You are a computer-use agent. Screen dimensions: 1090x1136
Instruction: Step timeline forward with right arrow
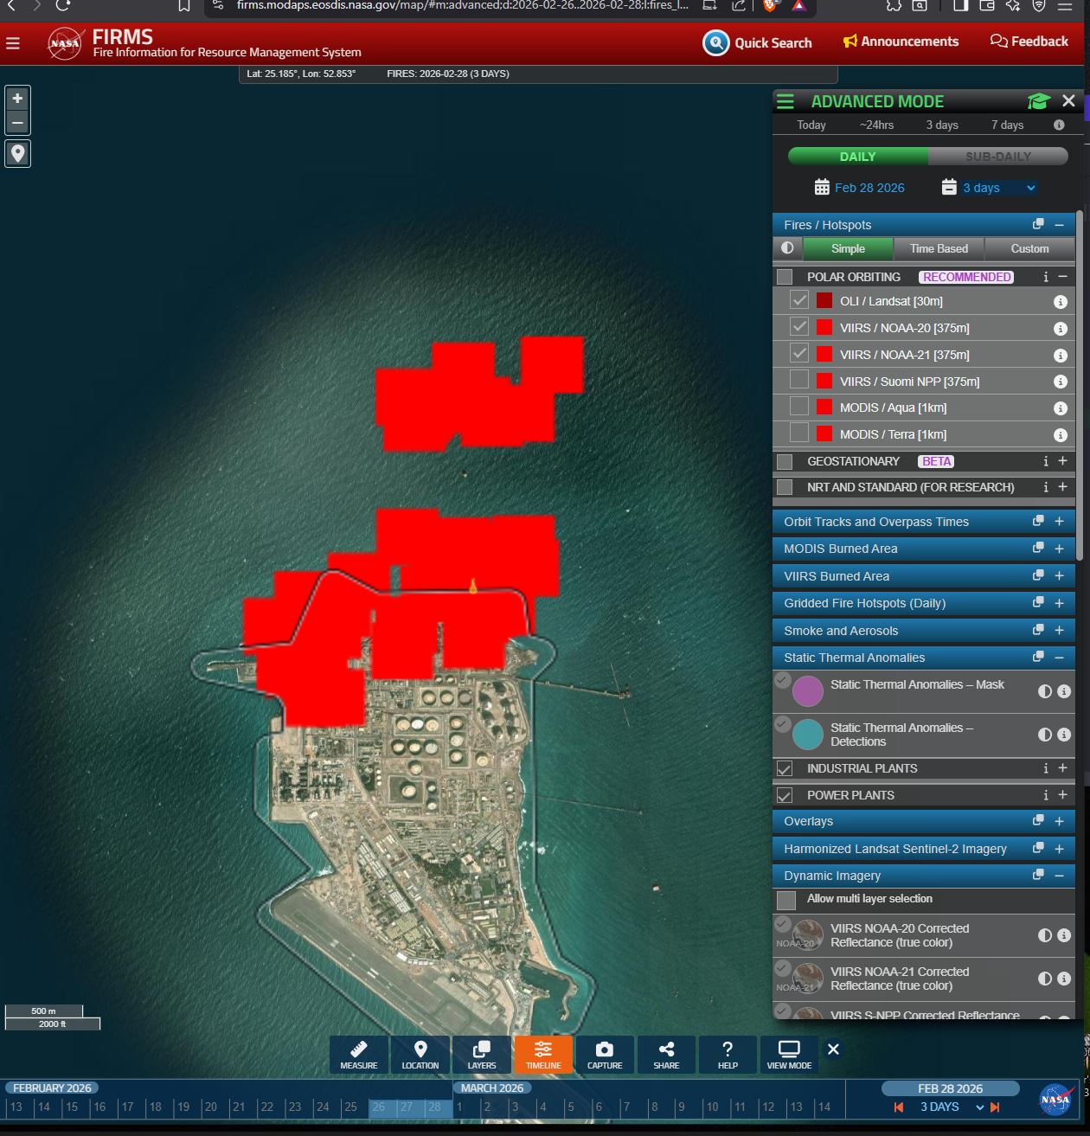[x=995, y=1107]
